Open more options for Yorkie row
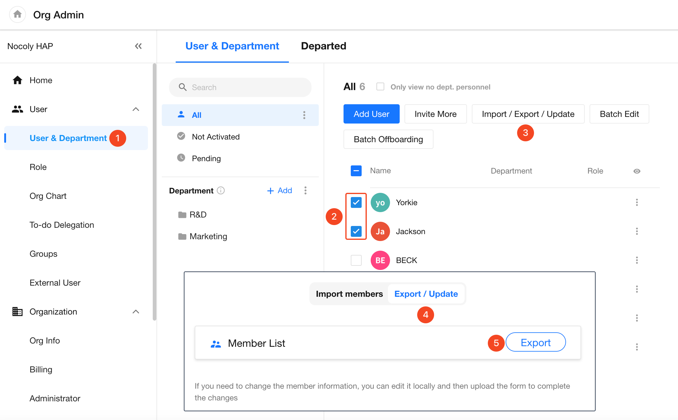The height and width of the screenshot is (420, 678). pos(637,202)
